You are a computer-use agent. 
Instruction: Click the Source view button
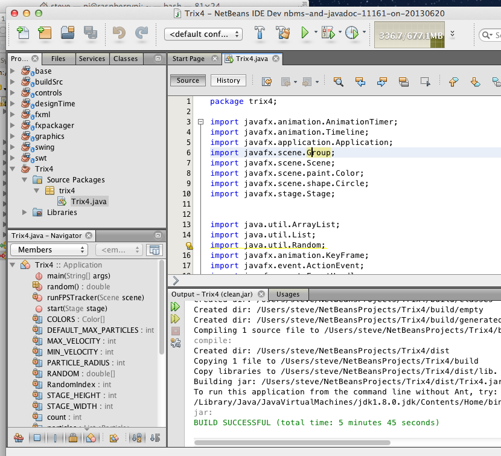click(x=188, y=80)
